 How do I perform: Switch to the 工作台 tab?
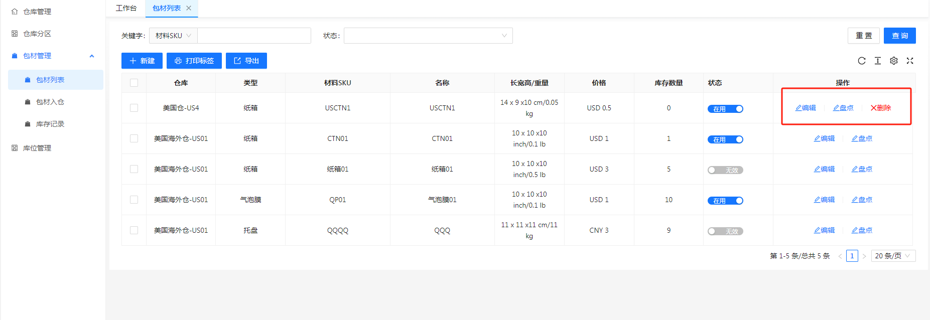126,8
